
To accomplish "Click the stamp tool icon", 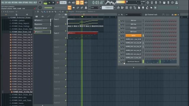I will point(86,8).
